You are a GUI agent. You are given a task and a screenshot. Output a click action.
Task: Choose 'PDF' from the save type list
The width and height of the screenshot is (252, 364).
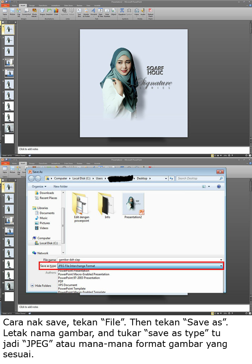(x=60, y=282)
